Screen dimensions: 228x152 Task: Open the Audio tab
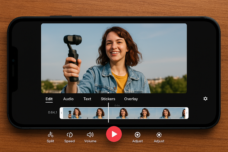point(68,99)
